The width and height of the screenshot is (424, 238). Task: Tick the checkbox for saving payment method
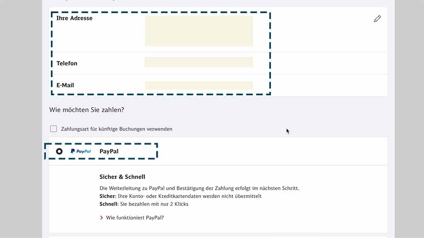point(53,129)
